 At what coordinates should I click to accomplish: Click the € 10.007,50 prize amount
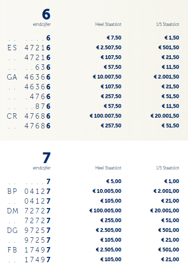point(107,77)
